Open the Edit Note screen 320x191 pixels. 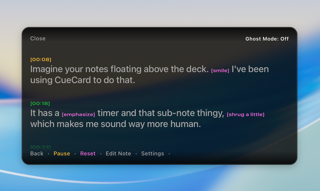click(x=118, y=153)
